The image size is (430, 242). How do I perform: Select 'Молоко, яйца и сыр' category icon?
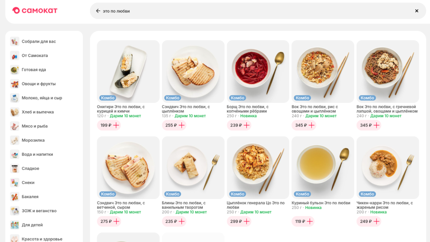(x=15, y=98)
